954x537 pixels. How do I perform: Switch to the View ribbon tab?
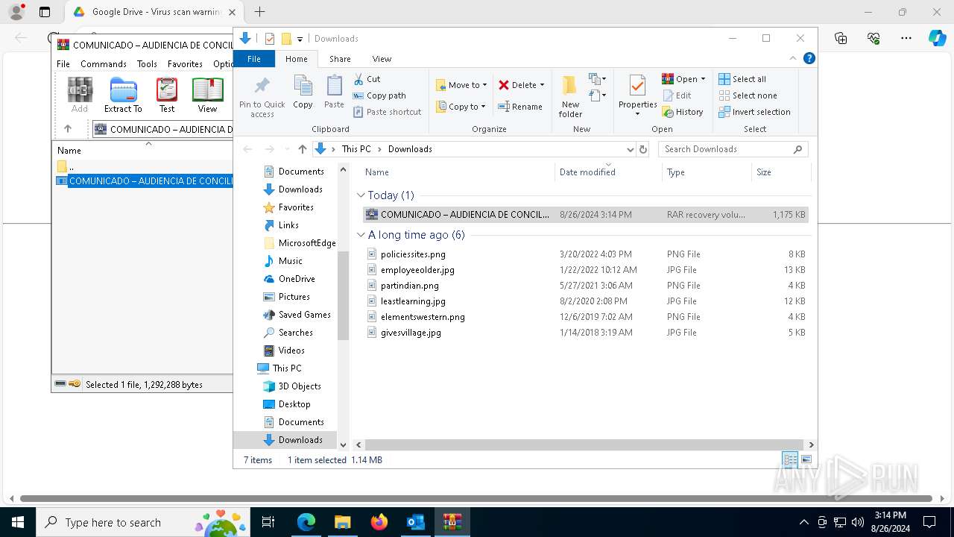(x=382, y=59)
